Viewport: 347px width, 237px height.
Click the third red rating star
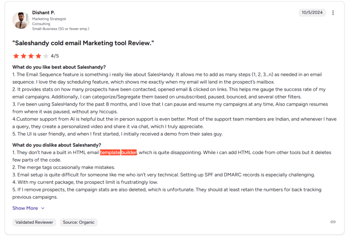click(31, 56)
